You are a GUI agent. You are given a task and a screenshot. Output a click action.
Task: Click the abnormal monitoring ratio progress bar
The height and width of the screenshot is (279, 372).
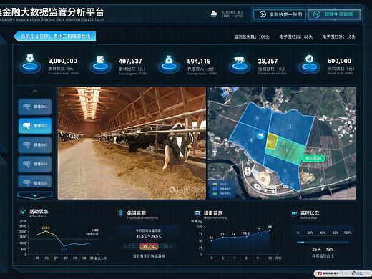tap(323, 243)
